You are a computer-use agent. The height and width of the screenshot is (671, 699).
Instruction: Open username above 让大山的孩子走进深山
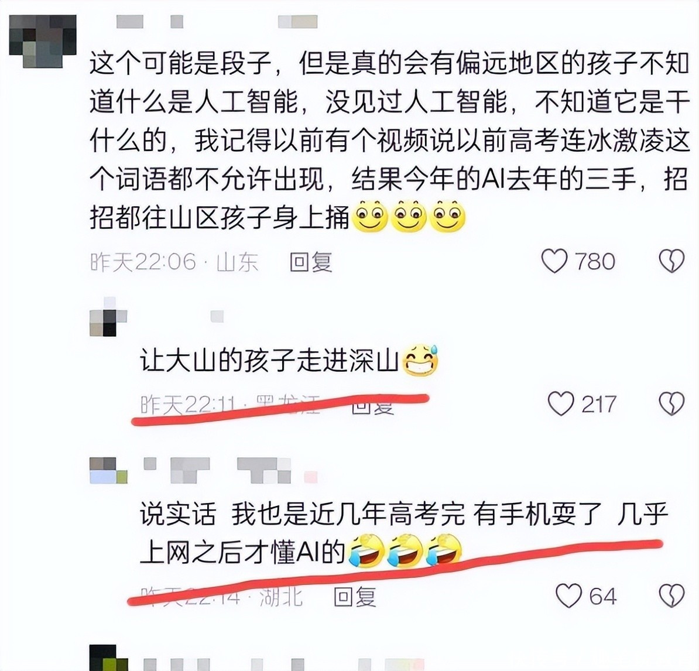pyautogui.click(x=217, y=317)
